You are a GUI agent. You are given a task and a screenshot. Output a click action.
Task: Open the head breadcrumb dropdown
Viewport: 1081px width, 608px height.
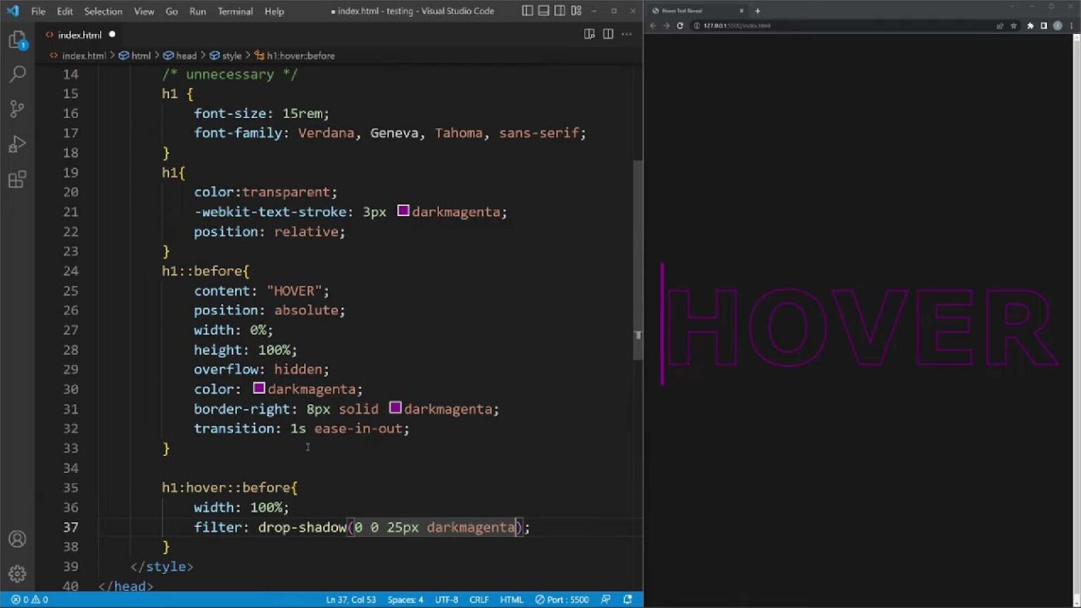coord(187,56)
